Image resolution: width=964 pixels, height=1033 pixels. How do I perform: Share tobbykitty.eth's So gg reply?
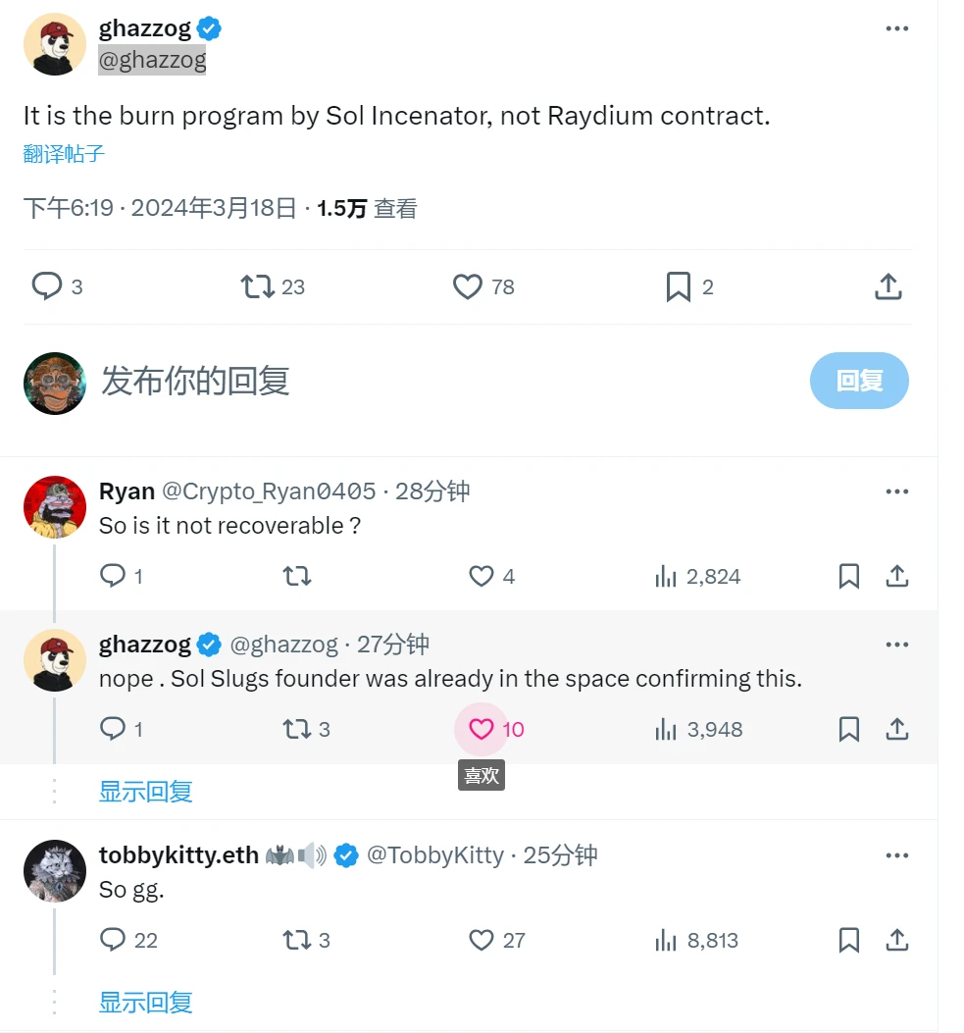pos(897,940)
